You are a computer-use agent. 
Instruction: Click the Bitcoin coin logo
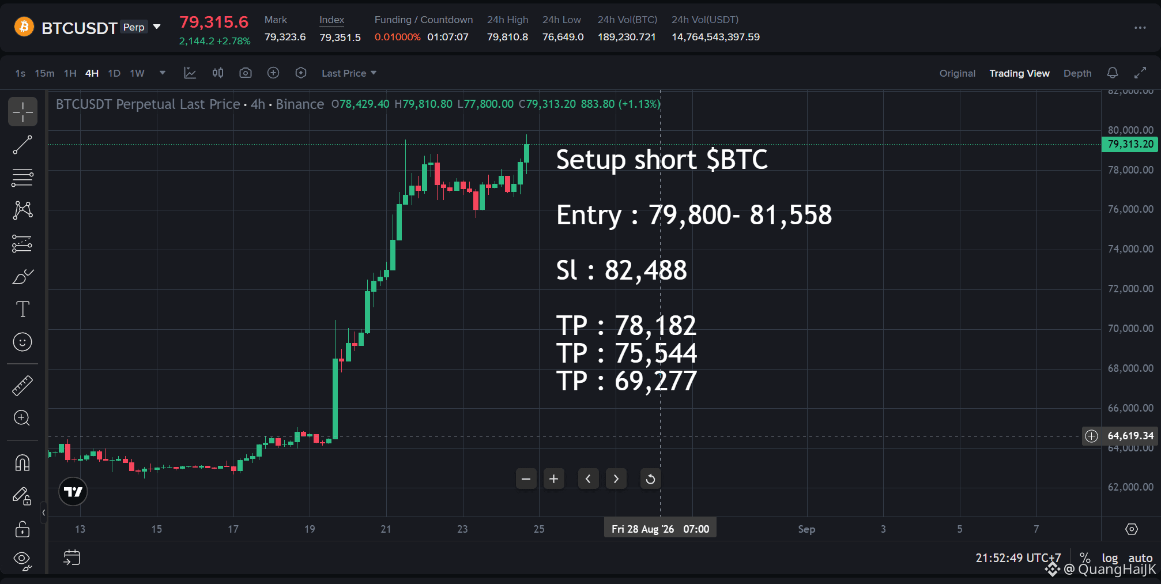click(24, 27)
